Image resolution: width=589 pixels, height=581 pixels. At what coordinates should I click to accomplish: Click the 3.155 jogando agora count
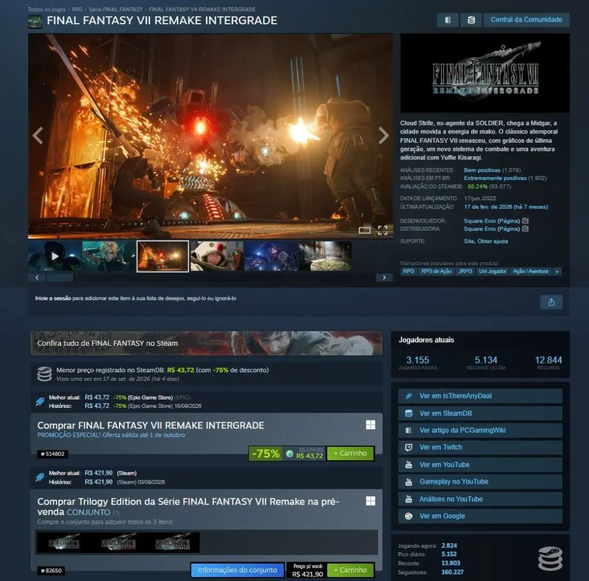[x=418, y=360]
